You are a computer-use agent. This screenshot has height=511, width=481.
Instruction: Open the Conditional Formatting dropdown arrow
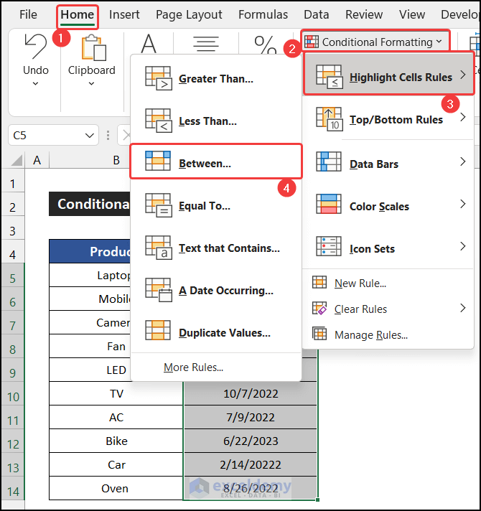point(439,42)
